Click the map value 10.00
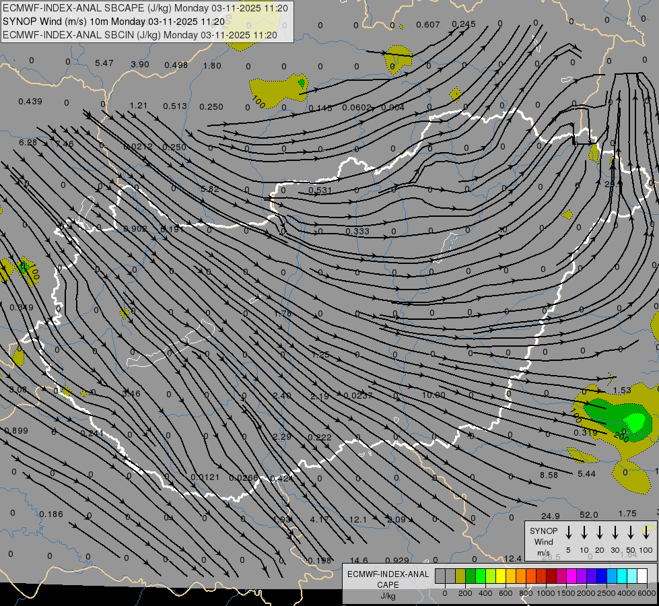659x606 pixels. pos(433,395)
